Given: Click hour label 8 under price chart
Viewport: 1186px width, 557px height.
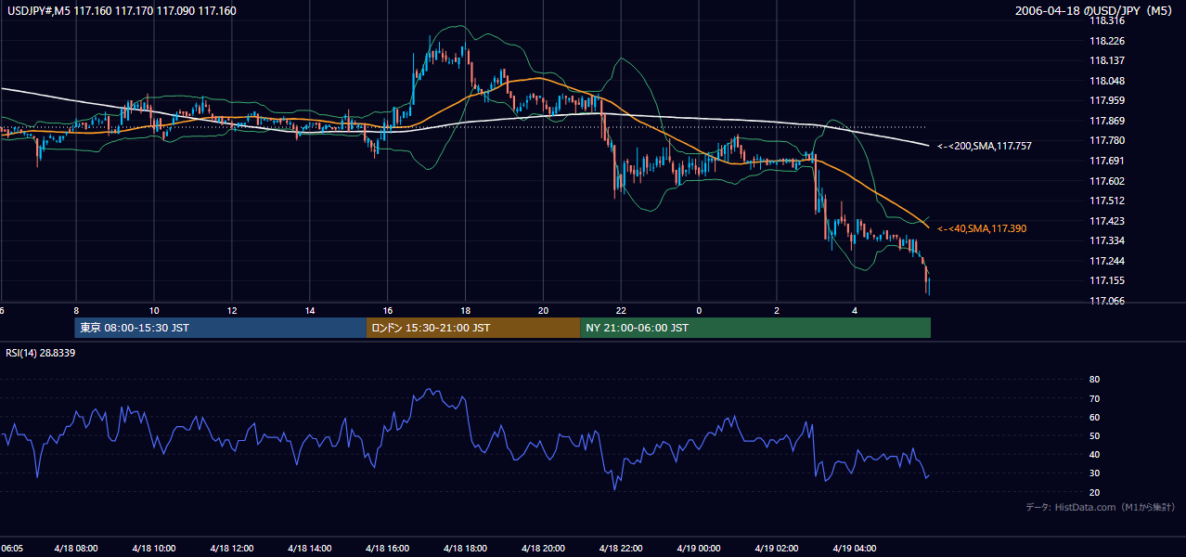Looking at the screenshot, I should click(x=76, y=310).
